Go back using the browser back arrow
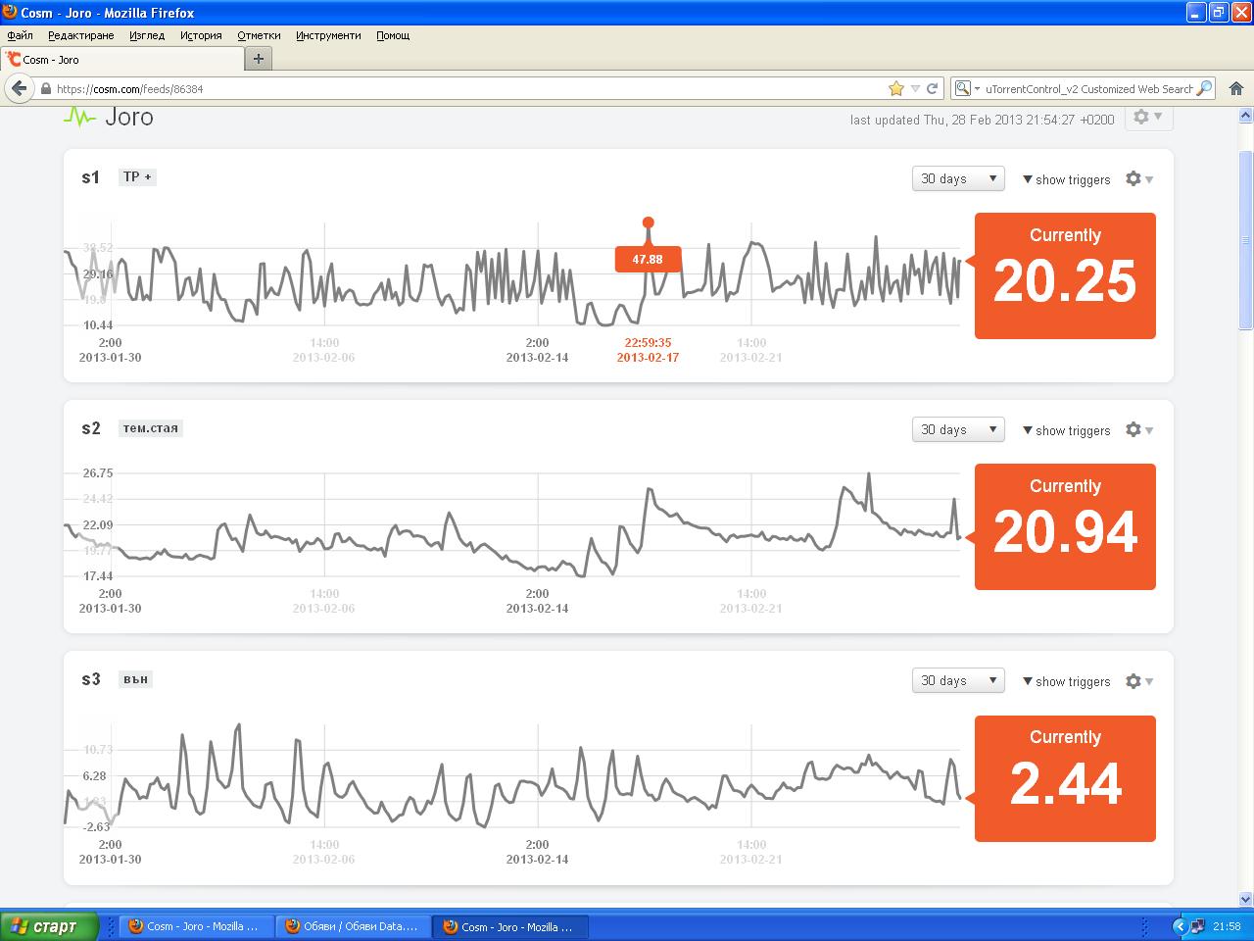1254x941 pixels. (x=19, y=88)
